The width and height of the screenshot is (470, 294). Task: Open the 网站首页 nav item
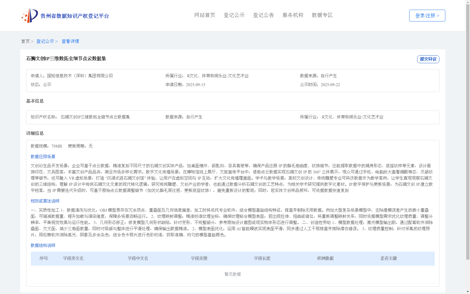click(205, 15)
